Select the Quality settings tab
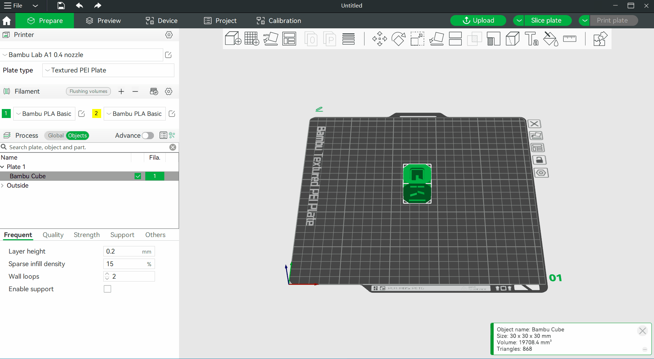Screen dimensions: 654x359 [53, 235]
